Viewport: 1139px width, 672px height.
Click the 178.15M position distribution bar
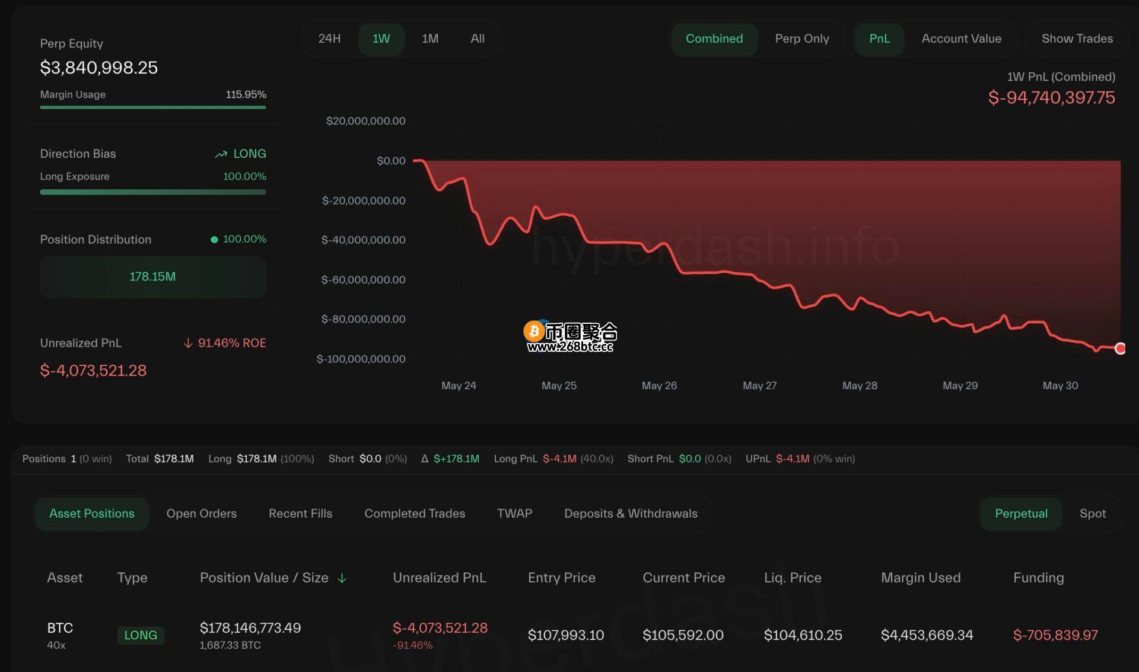[x=152, y=277]
